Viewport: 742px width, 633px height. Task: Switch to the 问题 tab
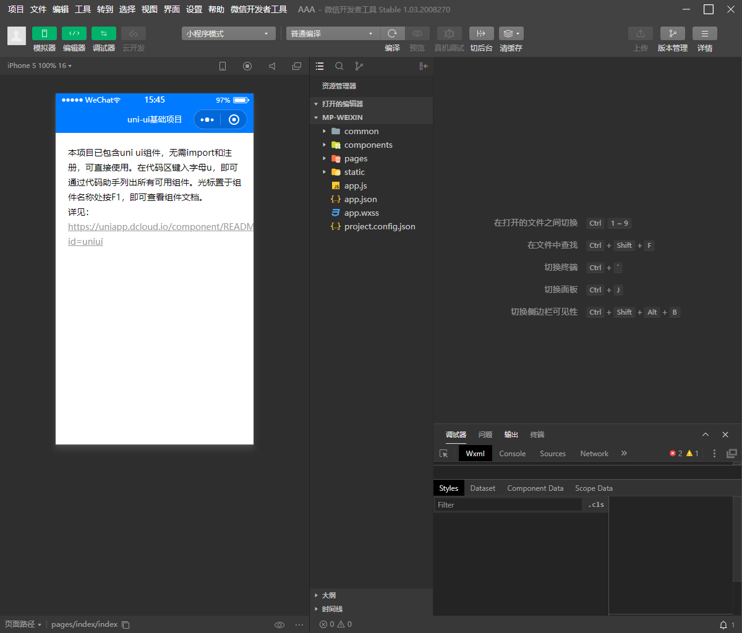[485, 435]
